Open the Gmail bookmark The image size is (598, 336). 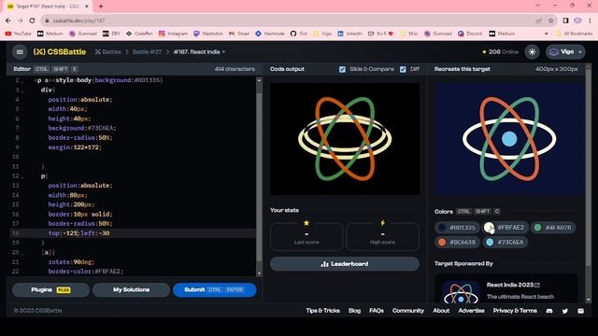[239, 34]
